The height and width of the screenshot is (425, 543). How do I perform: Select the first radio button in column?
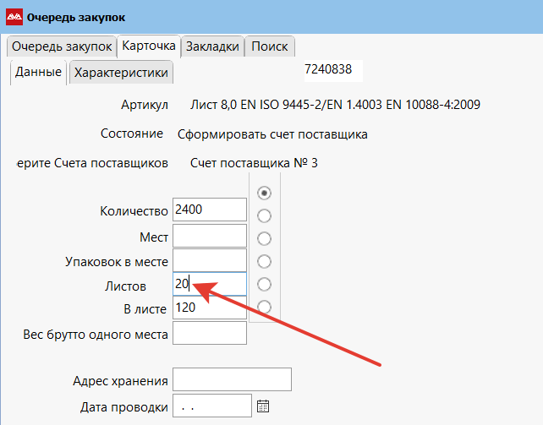pyautogui.click(x=264, y=193)
